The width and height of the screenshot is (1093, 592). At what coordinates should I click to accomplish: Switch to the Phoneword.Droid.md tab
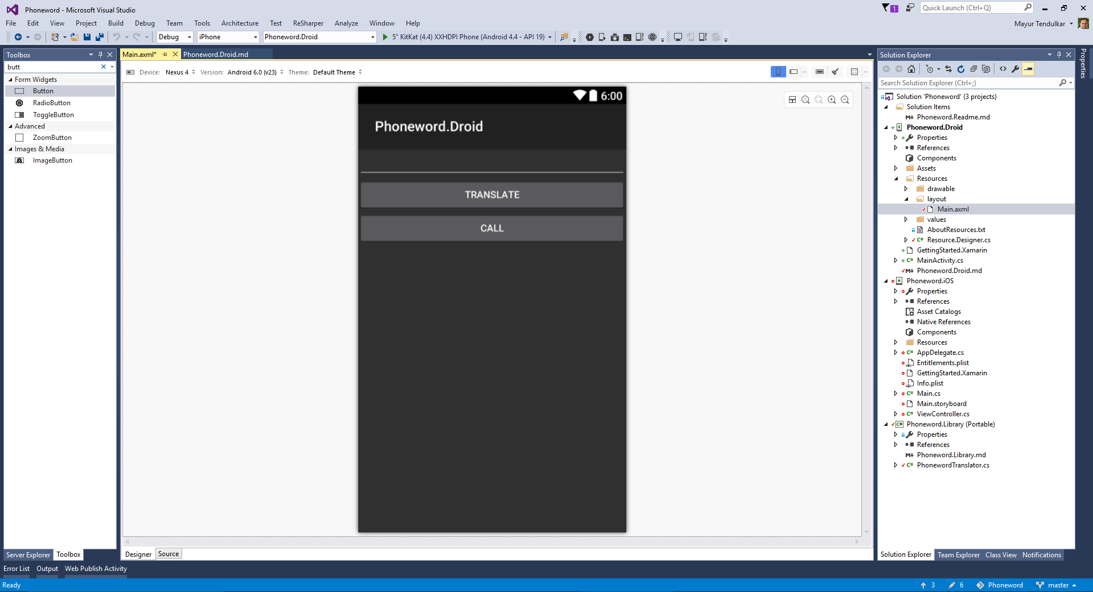click(x=216, y=55)
